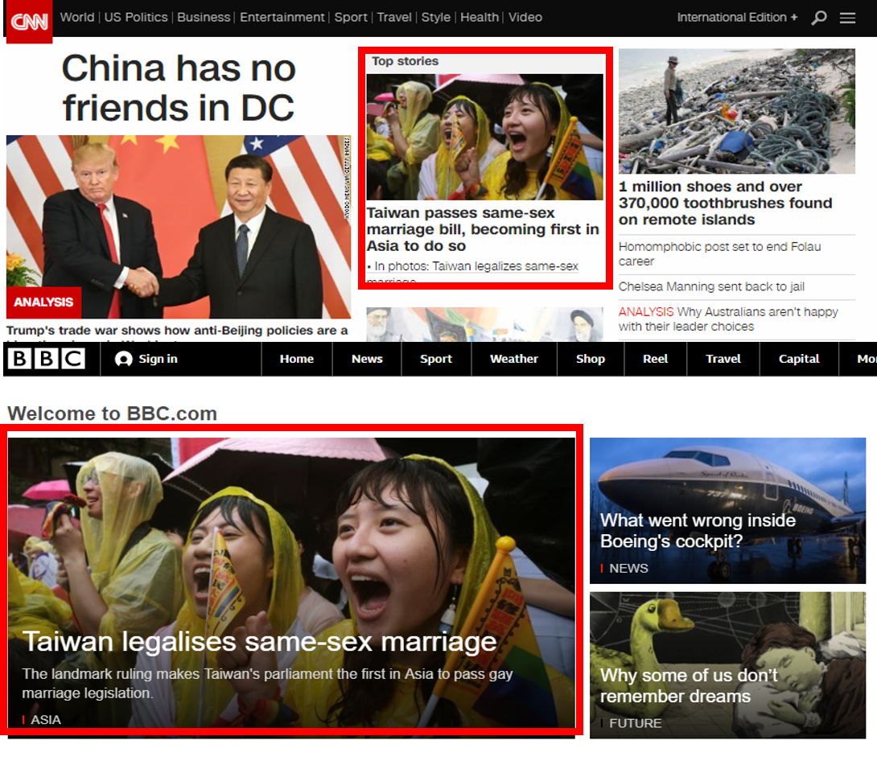Open Australians leader choices analysis link
877x765 pixels.
click(727, 319)
